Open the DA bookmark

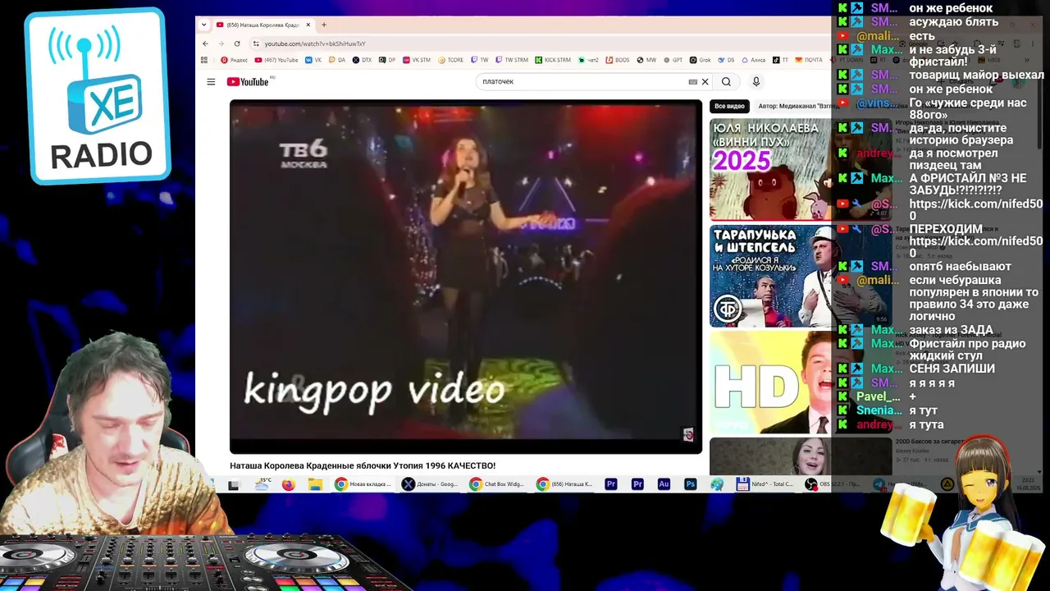click(x=337, y=60)
